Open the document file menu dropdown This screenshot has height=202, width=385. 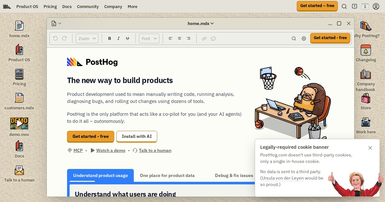coord(56,23)
